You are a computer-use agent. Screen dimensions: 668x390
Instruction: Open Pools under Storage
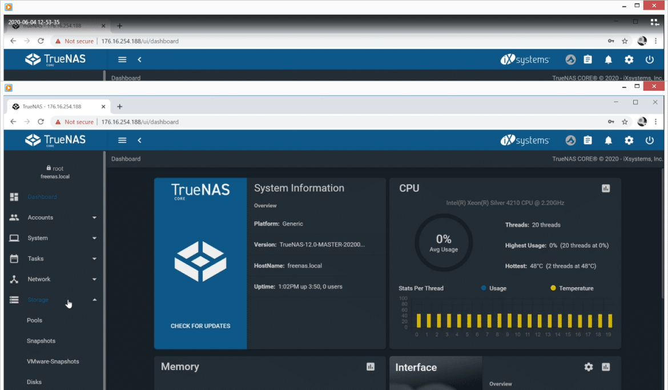point(34,320)
